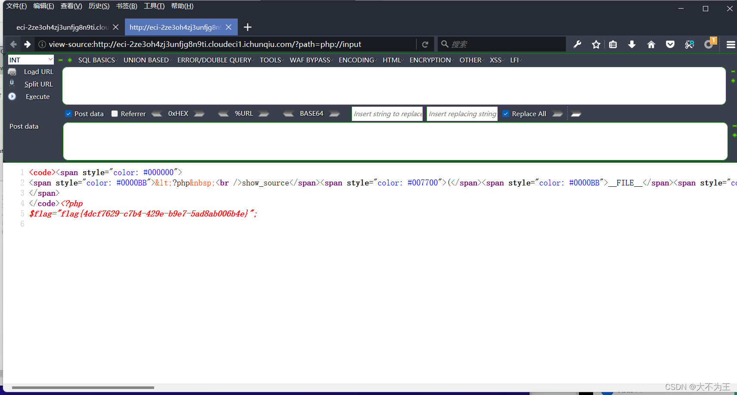Click inside the HackBar URL text area
Image resolution: width=737 pixels, height=395 pixels.
(x=394, y=86)
